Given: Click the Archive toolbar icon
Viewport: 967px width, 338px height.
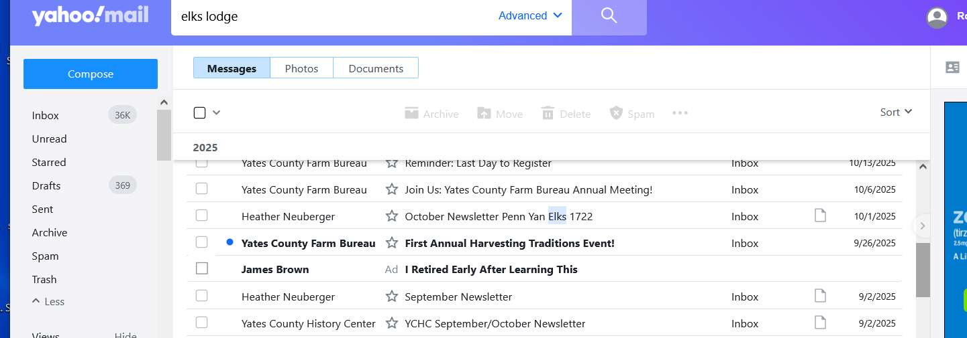Looking at the screenshot, I should point(411,113).
